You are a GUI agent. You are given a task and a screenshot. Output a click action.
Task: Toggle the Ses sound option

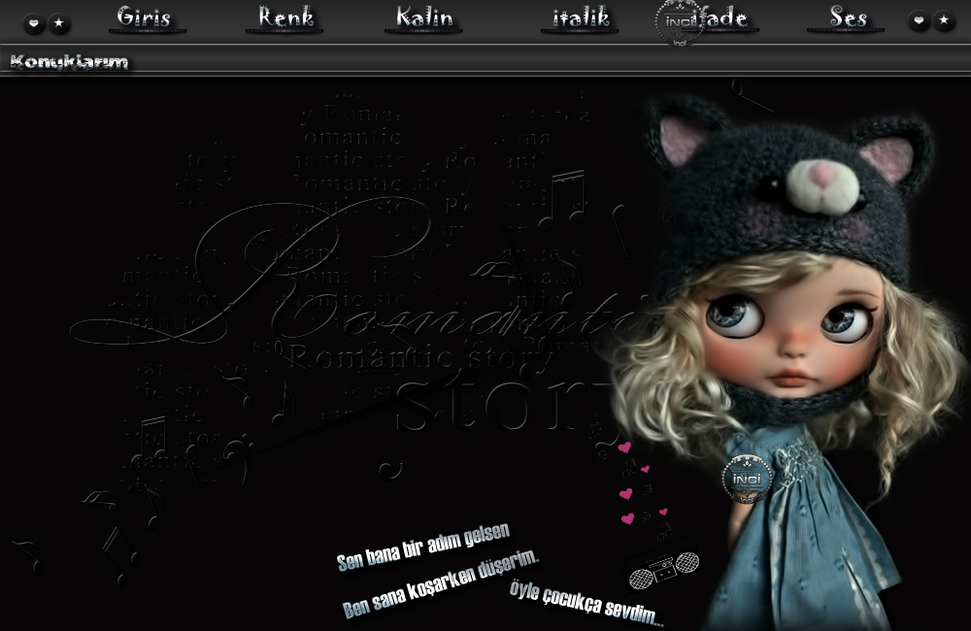848,17
